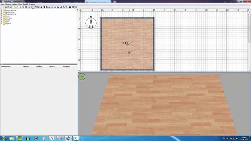Expand the Кухня catalog folder
Viewport: 251px width, 141px height.
2,16
